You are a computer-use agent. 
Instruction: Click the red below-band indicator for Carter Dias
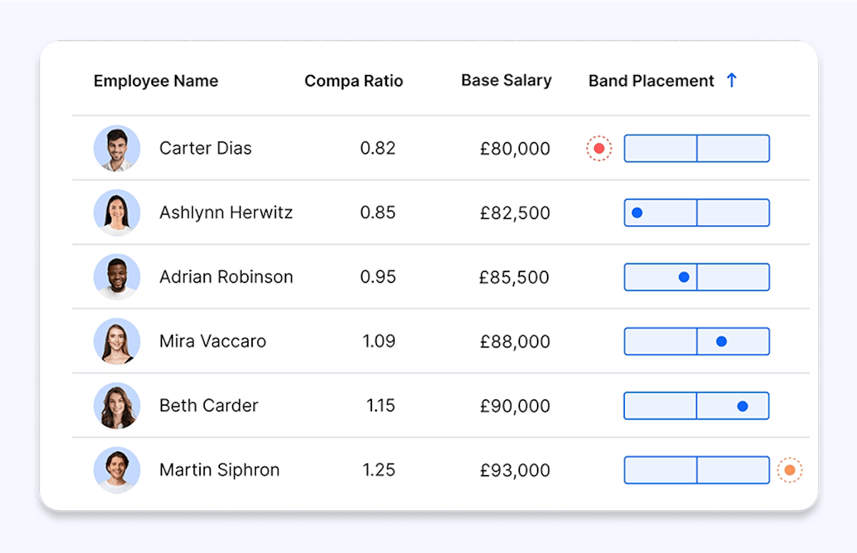(x=598, y=148)
